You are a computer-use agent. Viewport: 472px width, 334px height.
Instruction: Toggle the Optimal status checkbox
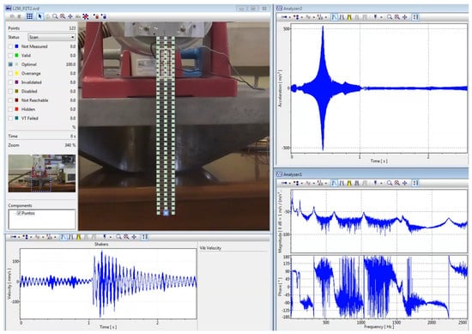tap(10, 64)
